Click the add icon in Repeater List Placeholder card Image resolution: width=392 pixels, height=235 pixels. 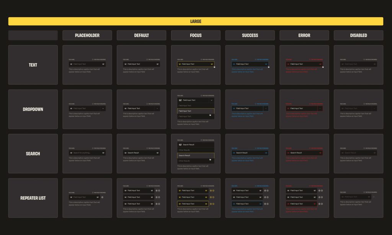(x=102, y=197)
